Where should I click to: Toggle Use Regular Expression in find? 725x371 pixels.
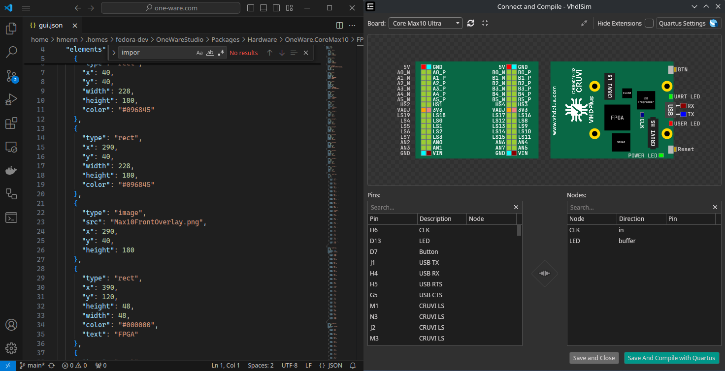point(221,53)
